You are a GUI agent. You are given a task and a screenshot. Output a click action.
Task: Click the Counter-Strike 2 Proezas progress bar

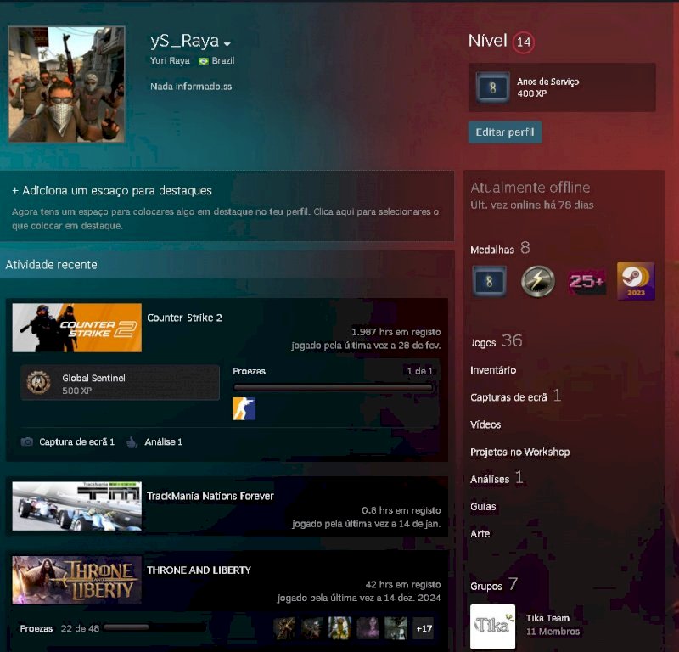[x=333, y=388]
